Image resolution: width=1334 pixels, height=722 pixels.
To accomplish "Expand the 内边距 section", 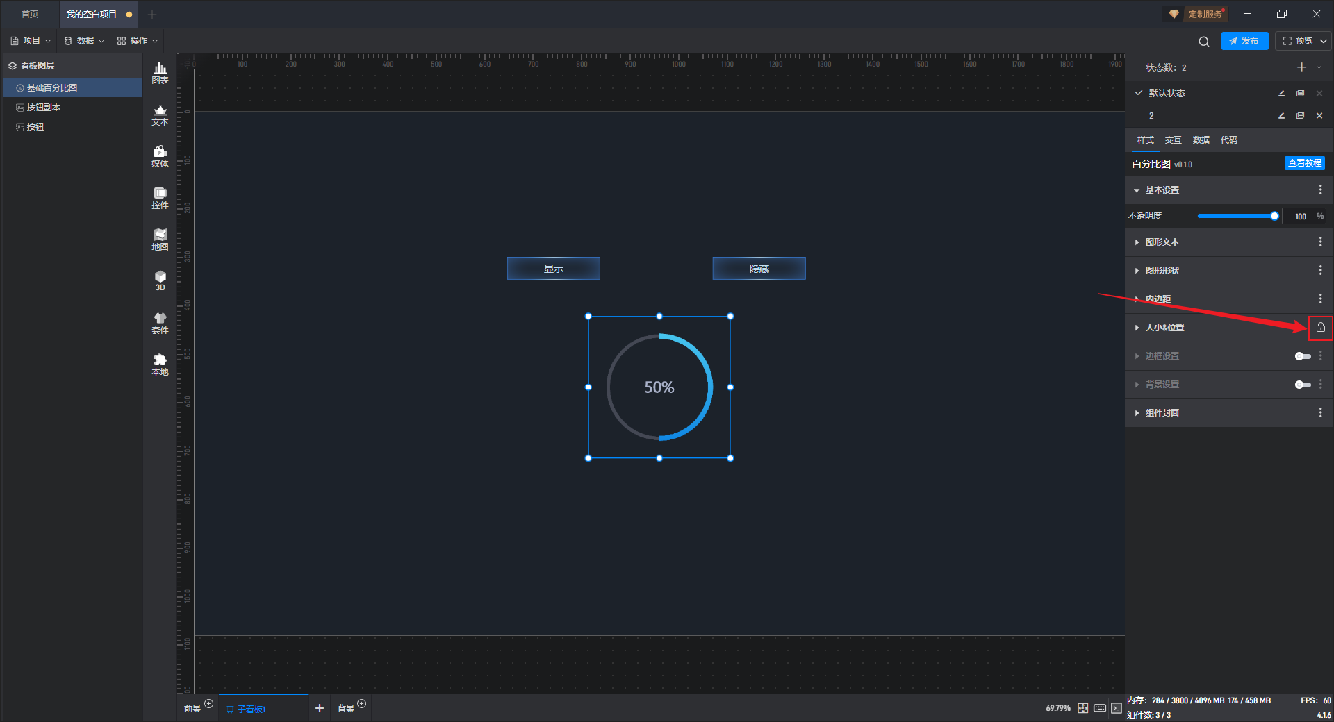I will tap(1137, 299).
